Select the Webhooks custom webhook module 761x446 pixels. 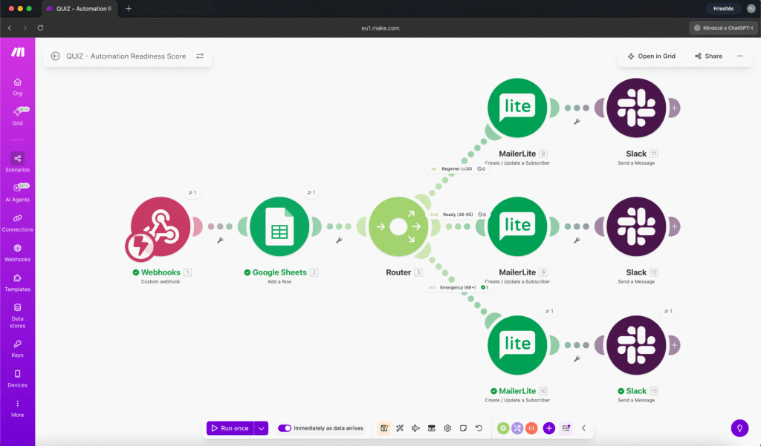pos(161,226)
